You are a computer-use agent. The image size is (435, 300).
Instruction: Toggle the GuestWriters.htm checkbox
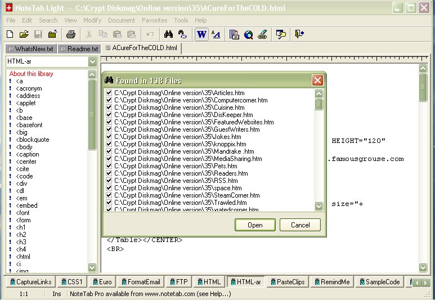(109, 129)
